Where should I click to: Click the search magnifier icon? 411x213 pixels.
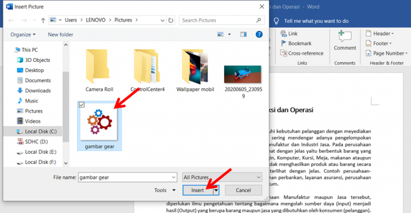[258, 20]
